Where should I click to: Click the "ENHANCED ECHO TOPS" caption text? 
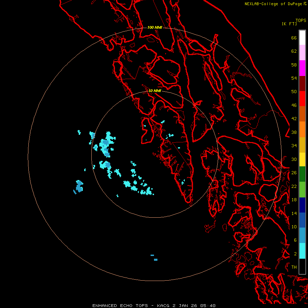(x=120, y=306)
